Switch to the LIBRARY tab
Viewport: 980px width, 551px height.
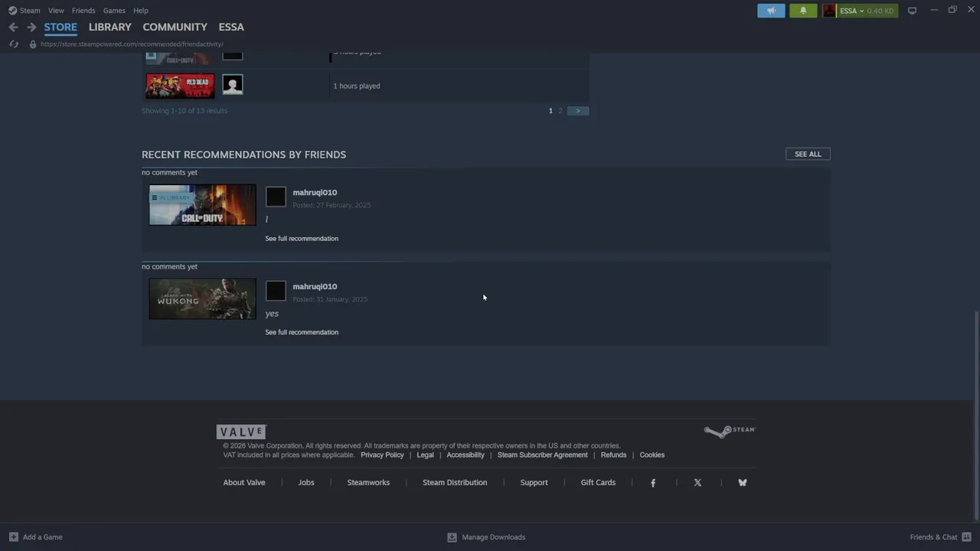point(110,27)
